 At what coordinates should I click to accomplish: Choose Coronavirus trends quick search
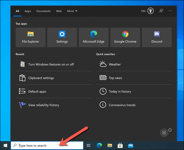122,105
